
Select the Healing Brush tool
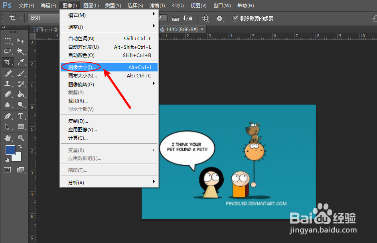click(8, 73)
